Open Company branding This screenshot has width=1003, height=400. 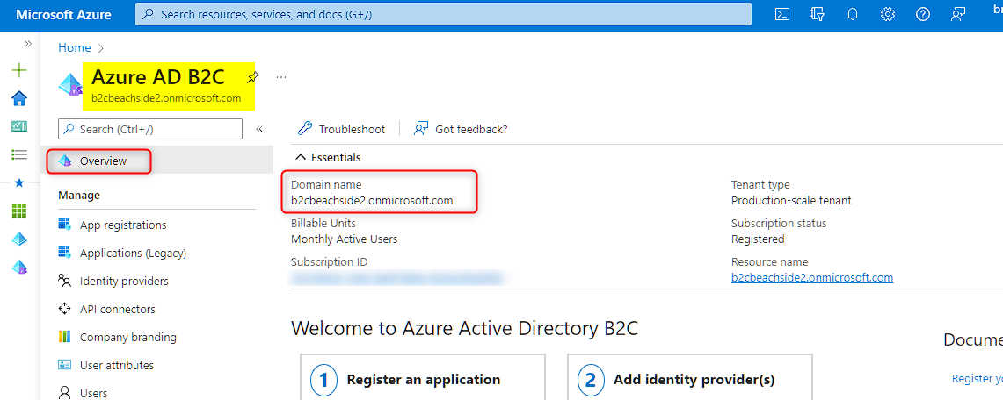pyautogui.click(x=128, y=337)
